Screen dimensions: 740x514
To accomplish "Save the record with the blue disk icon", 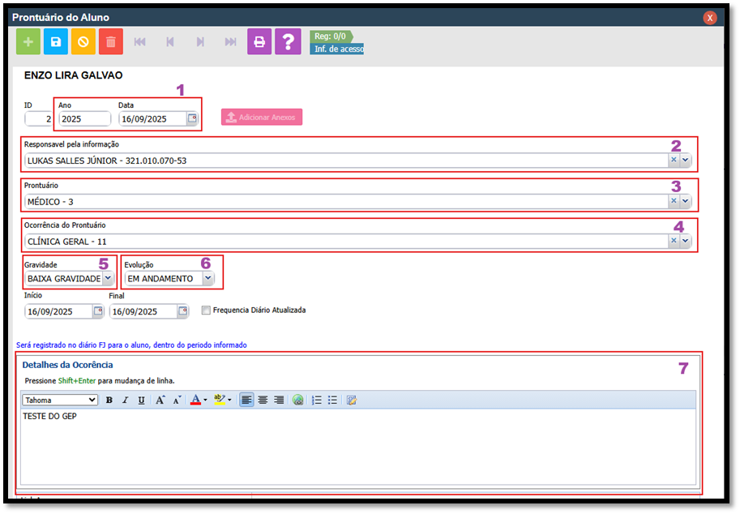I will (x=56, y=41).
